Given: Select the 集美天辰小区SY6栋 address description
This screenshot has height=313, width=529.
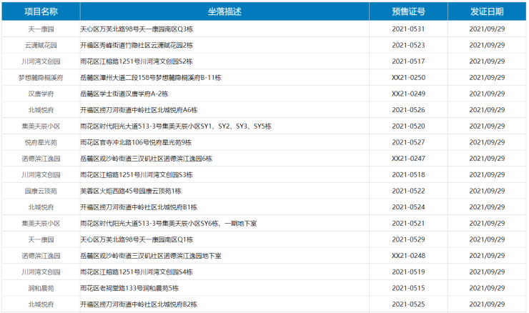Looking at the screenshot, I should tap(168, 224).
